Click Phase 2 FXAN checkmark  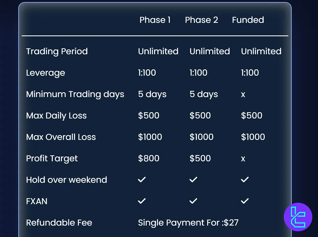click(193, 201)
